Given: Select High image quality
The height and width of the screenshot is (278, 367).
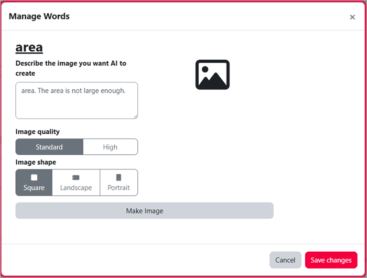Looking at the screenshot, I should pyautogui.click(x=110, y=147).
